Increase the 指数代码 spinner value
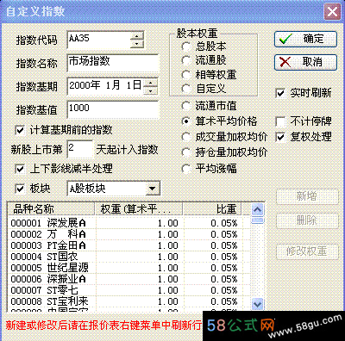This screenshot has height=341, width=345. [137, 35]
